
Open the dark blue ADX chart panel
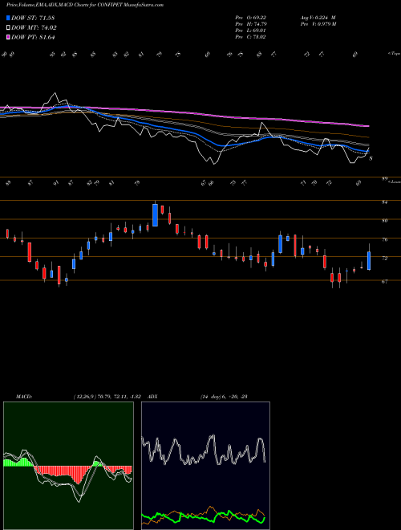click(205, 466)
